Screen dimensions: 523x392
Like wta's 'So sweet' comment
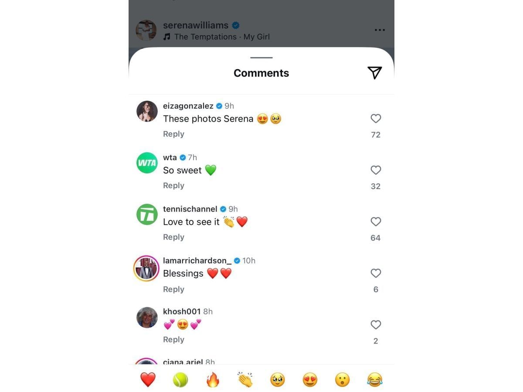pyautogui.click(x=376, y=170)
